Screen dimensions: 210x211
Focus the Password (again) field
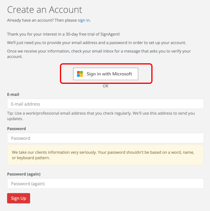point(106,183)
